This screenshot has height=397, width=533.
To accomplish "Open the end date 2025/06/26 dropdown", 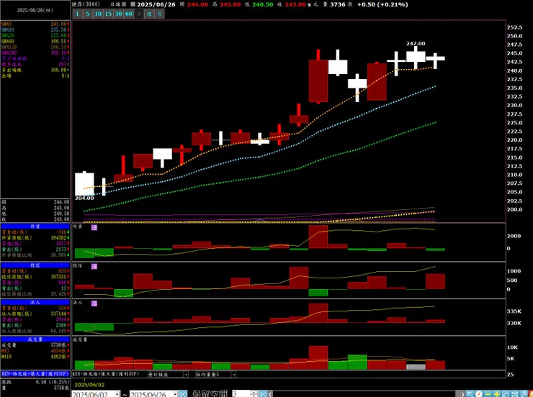I will click(175, 394).
